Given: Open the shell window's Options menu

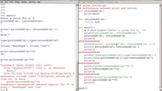Looking at the screenshot, I should point(24,2).
